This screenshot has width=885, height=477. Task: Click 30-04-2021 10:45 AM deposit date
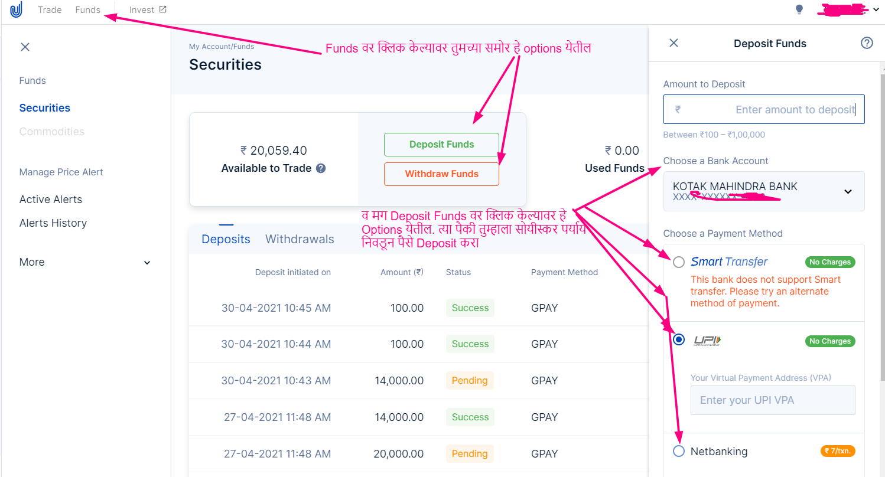click(x=276, y=308)
